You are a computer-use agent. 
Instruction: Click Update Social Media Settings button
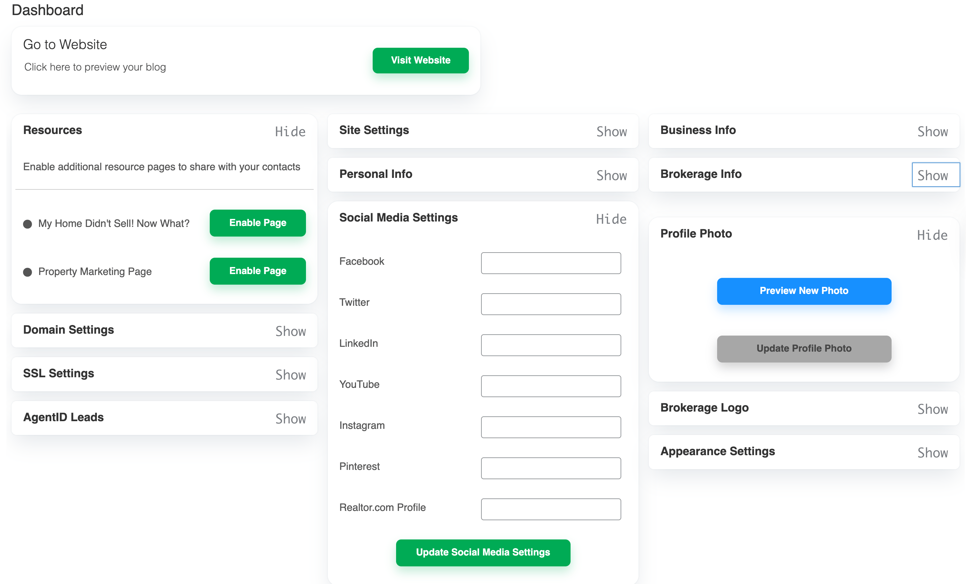pos(483,552)
